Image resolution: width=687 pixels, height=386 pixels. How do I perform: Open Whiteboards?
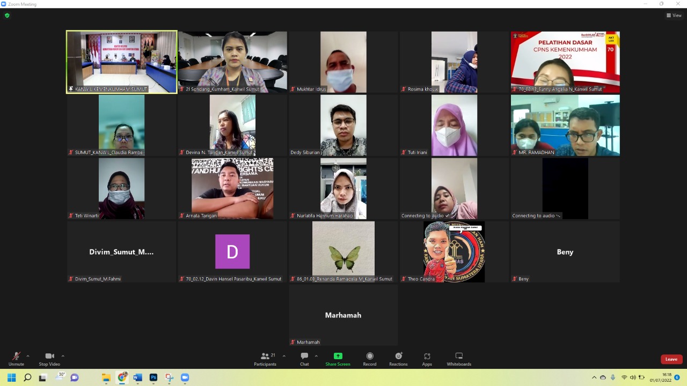[459, 358]
